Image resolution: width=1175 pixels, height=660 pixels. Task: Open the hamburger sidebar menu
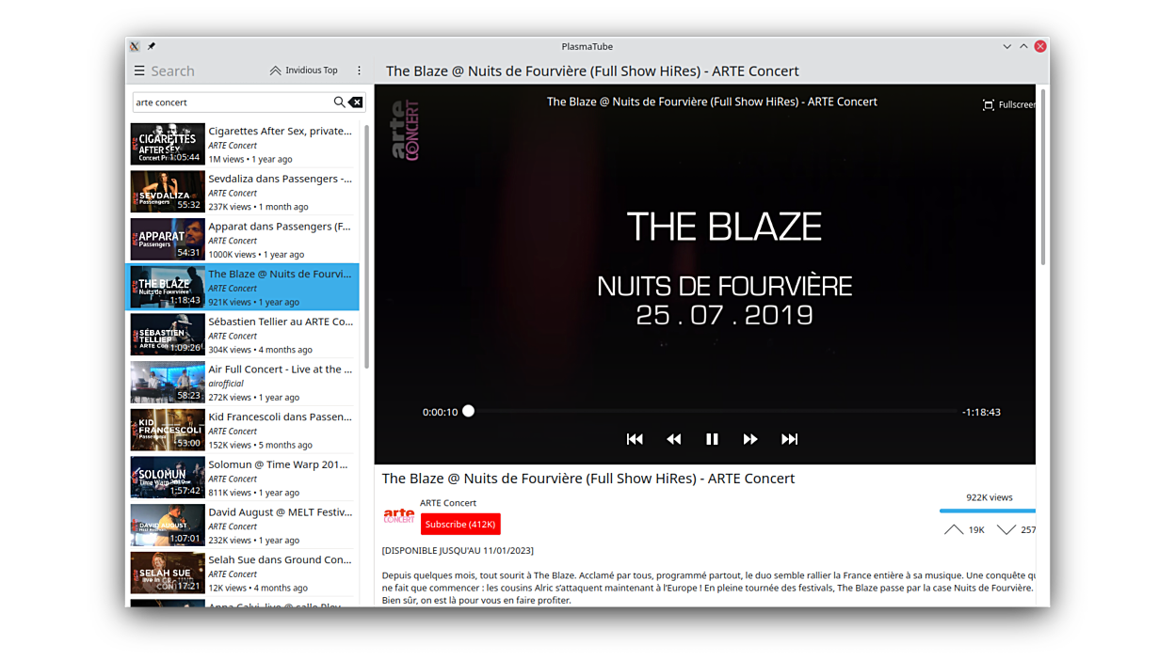pyautogui.click(x=139, y=71)
